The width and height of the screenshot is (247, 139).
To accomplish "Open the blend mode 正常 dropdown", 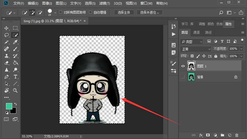I will tap(195, 49).
